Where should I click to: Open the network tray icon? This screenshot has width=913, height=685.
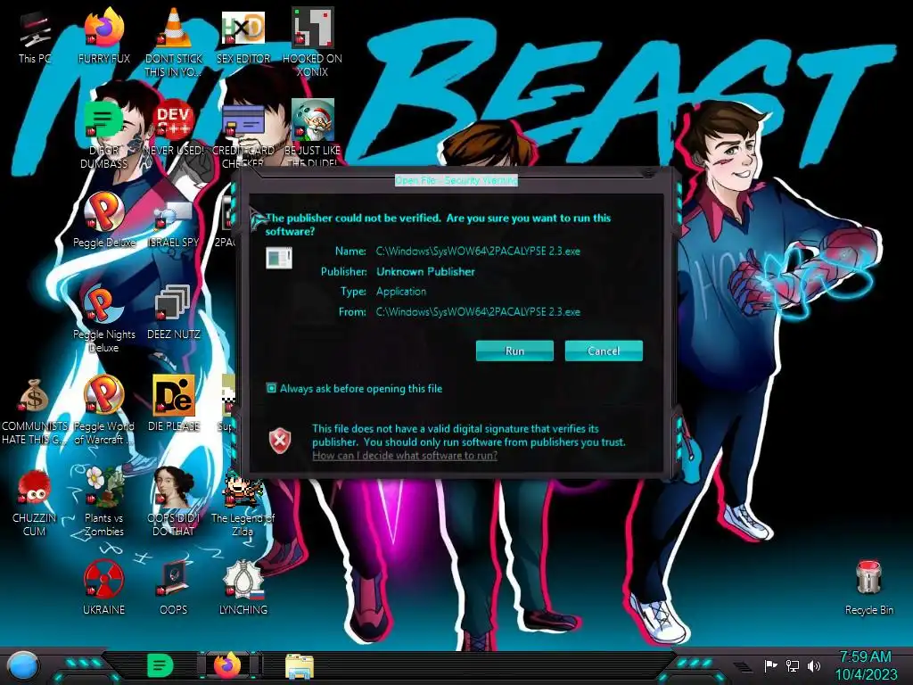793,665
